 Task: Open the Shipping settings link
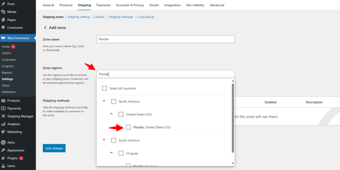(79, 17)
